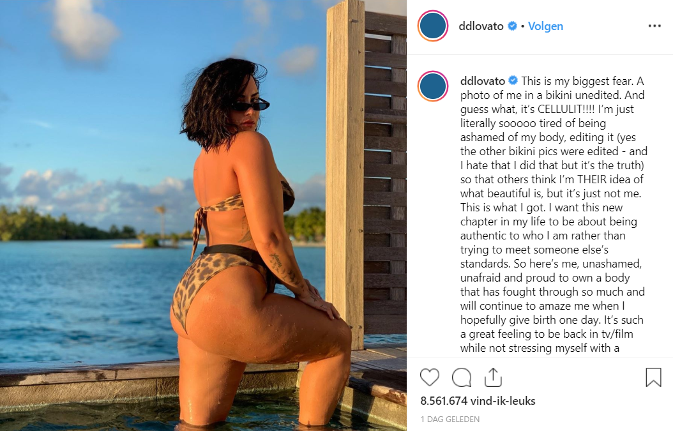
Task: Open comments via speech bubble icon
Action: tap(462, 377)
